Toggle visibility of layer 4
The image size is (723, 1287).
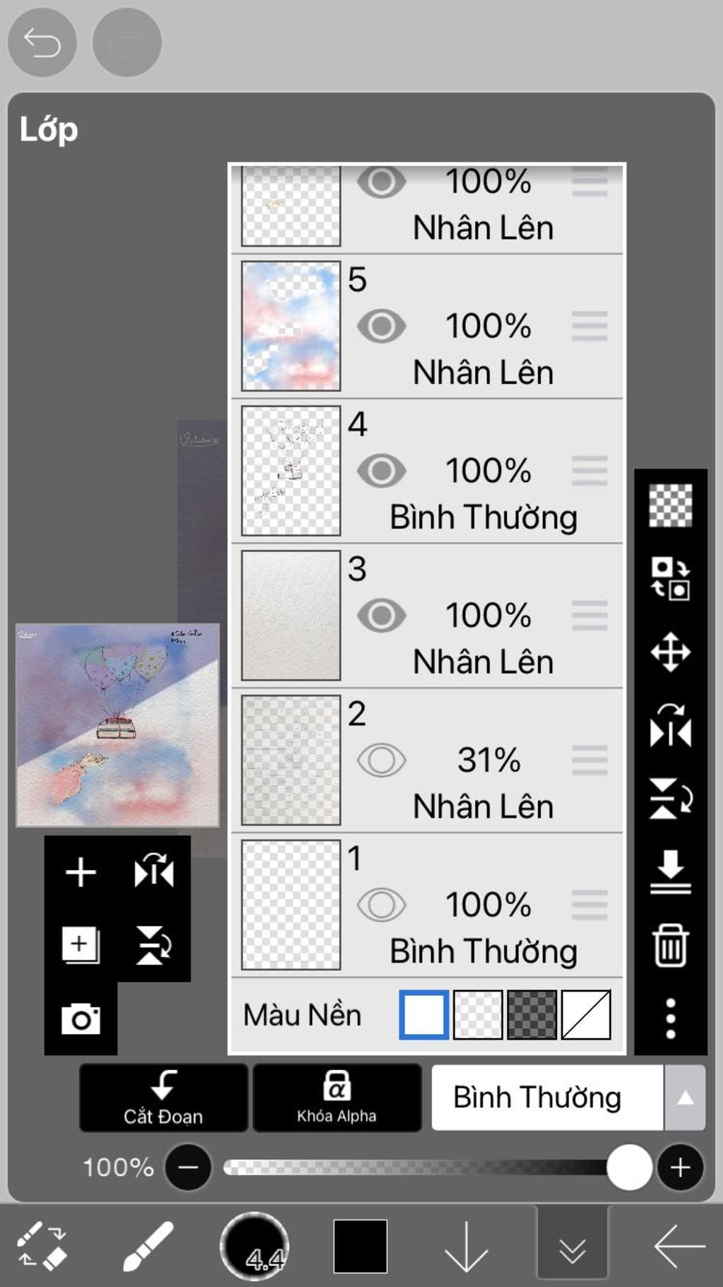pyautogui.click(x=381, y=471)
